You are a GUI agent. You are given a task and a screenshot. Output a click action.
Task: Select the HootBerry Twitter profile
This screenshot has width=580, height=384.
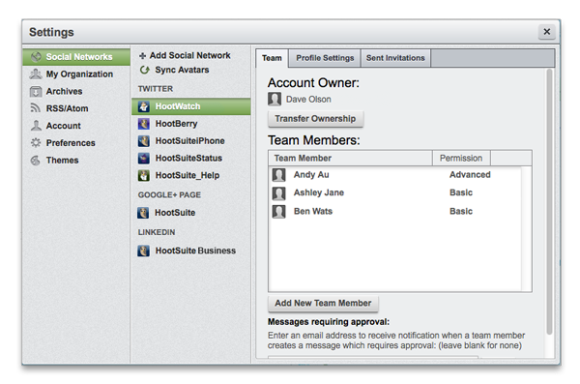190,124
